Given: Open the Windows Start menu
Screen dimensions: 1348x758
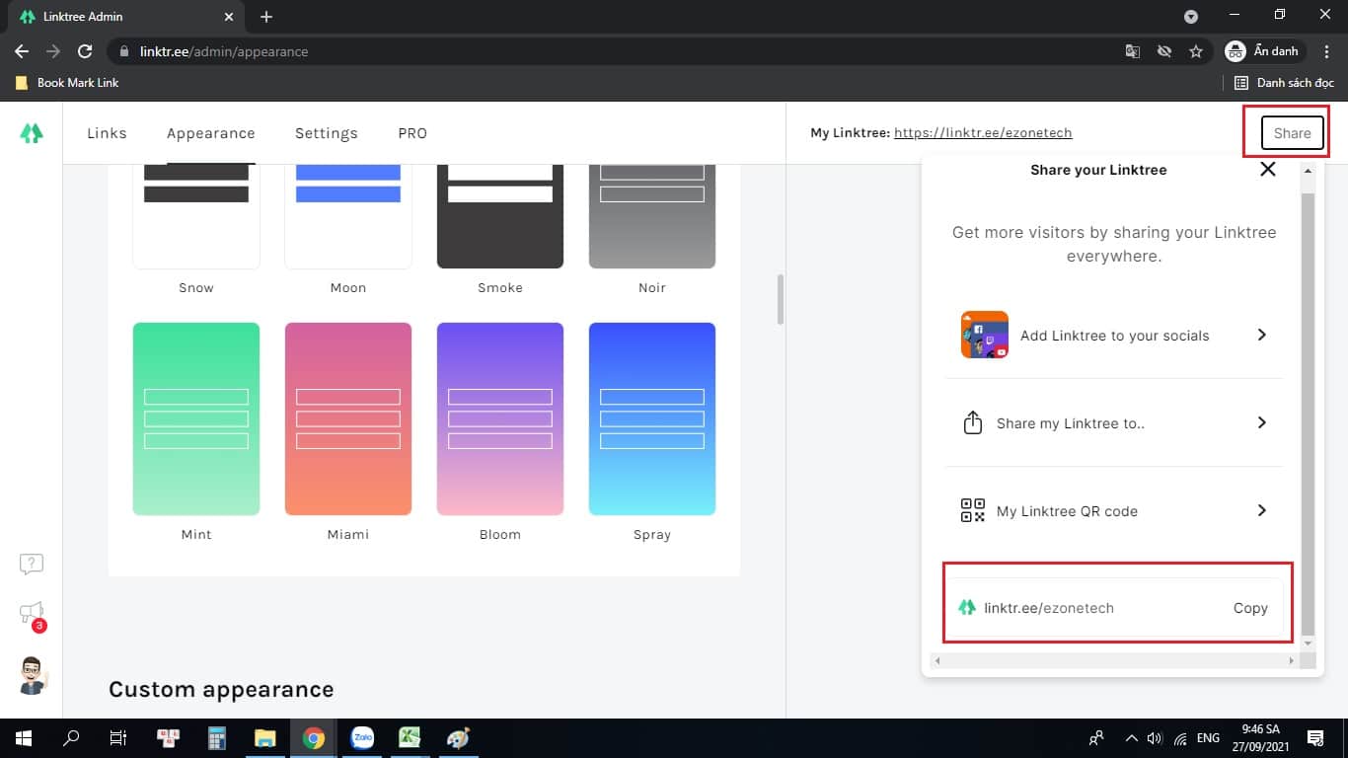Looking at the screenshot, I should [24, 738].
